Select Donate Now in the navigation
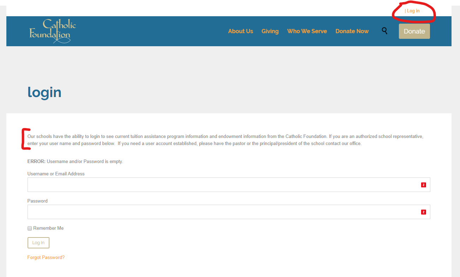This screenshot has width=460, height=277. tap(352, 31)
